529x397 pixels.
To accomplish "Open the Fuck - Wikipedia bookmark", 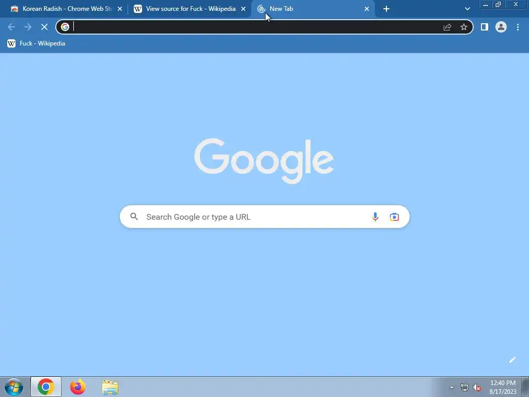I will (x=36, y=43).
